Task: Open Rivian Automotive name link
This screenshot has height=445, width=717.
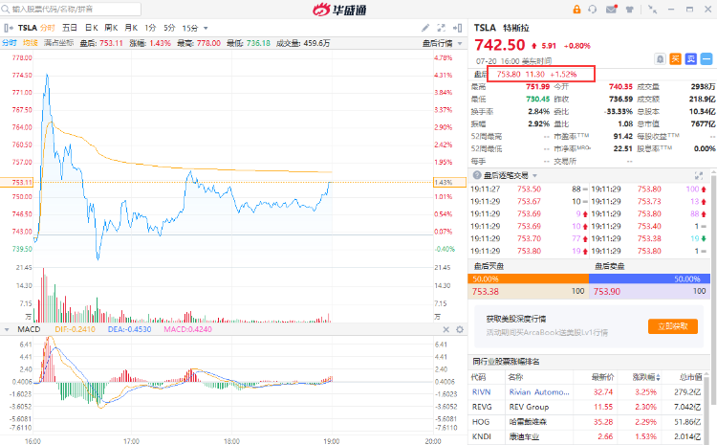Action: pyautogui.click(x=539, y=392)
